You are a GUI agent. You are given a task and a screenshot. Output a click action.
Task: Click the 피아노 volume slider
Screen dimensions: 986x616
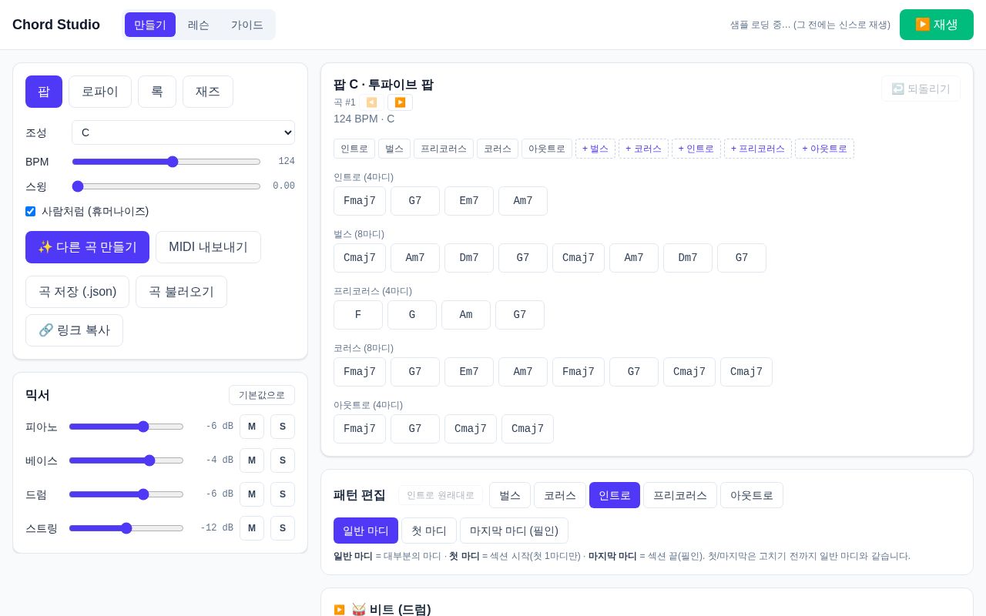126,427
